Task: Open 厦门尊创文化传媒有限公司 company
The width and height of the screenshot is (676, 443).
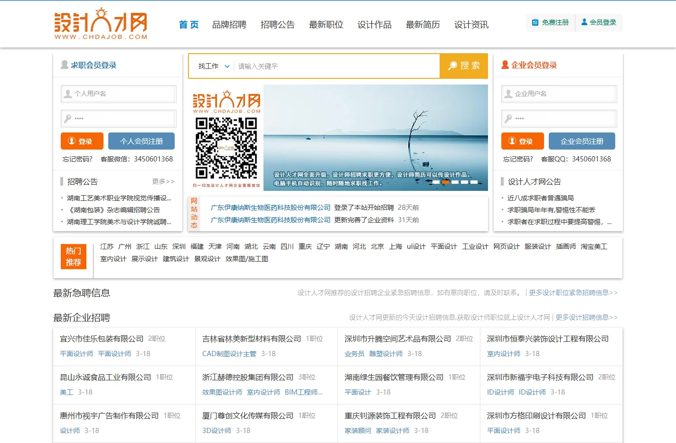Action: 248,415
